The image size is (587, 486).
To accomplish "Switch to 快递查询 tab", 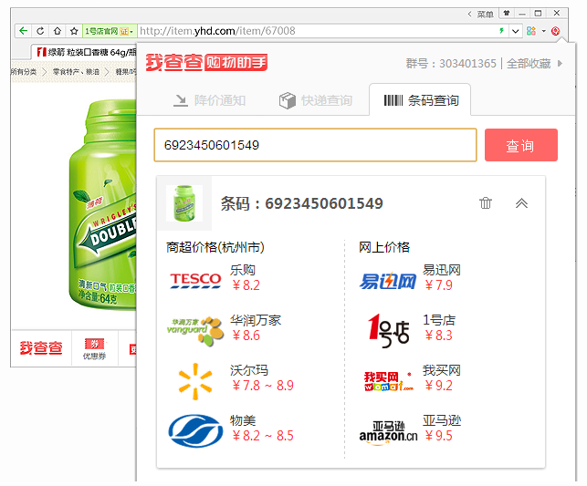I will click(315, 100).
